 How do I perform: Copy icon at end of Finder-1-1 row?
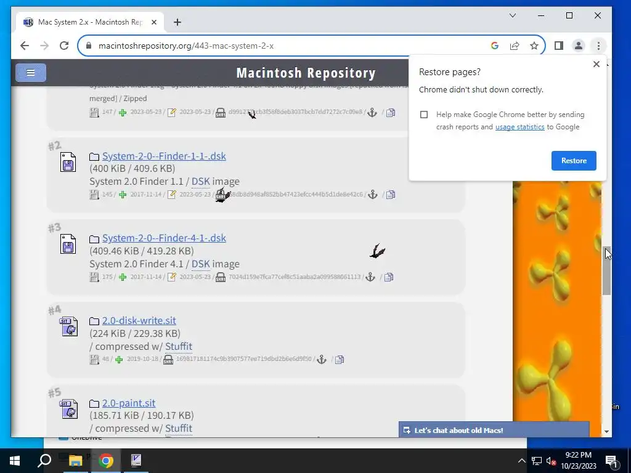390,195
